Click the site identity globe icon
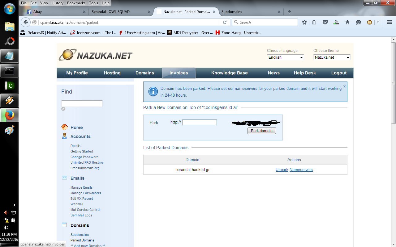396x247 pixels. [34, 22]
